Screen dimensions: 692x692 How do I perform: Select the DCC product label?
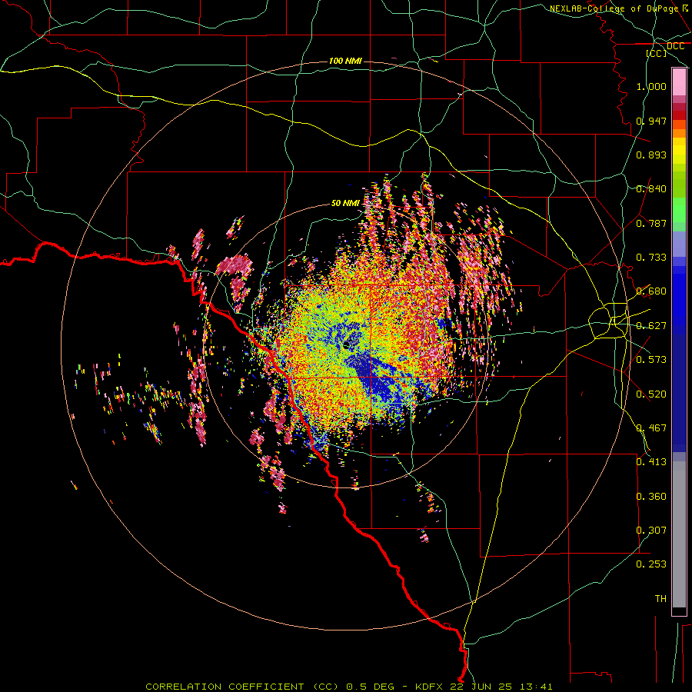(x=675, y=46)
